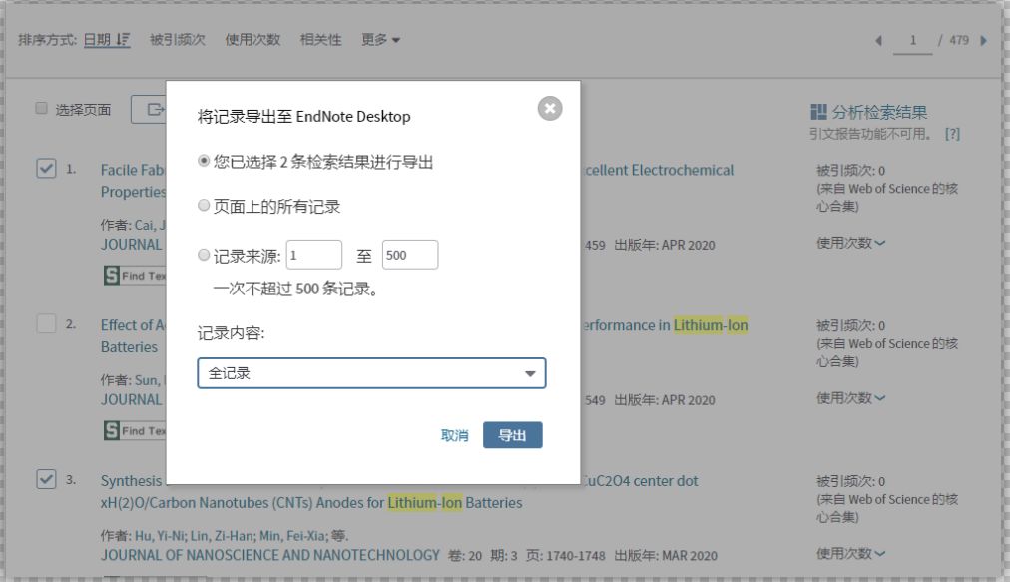The image size is (1010, 582).
Task: Check the checkbox for record 2
Action: pos(46,323)
